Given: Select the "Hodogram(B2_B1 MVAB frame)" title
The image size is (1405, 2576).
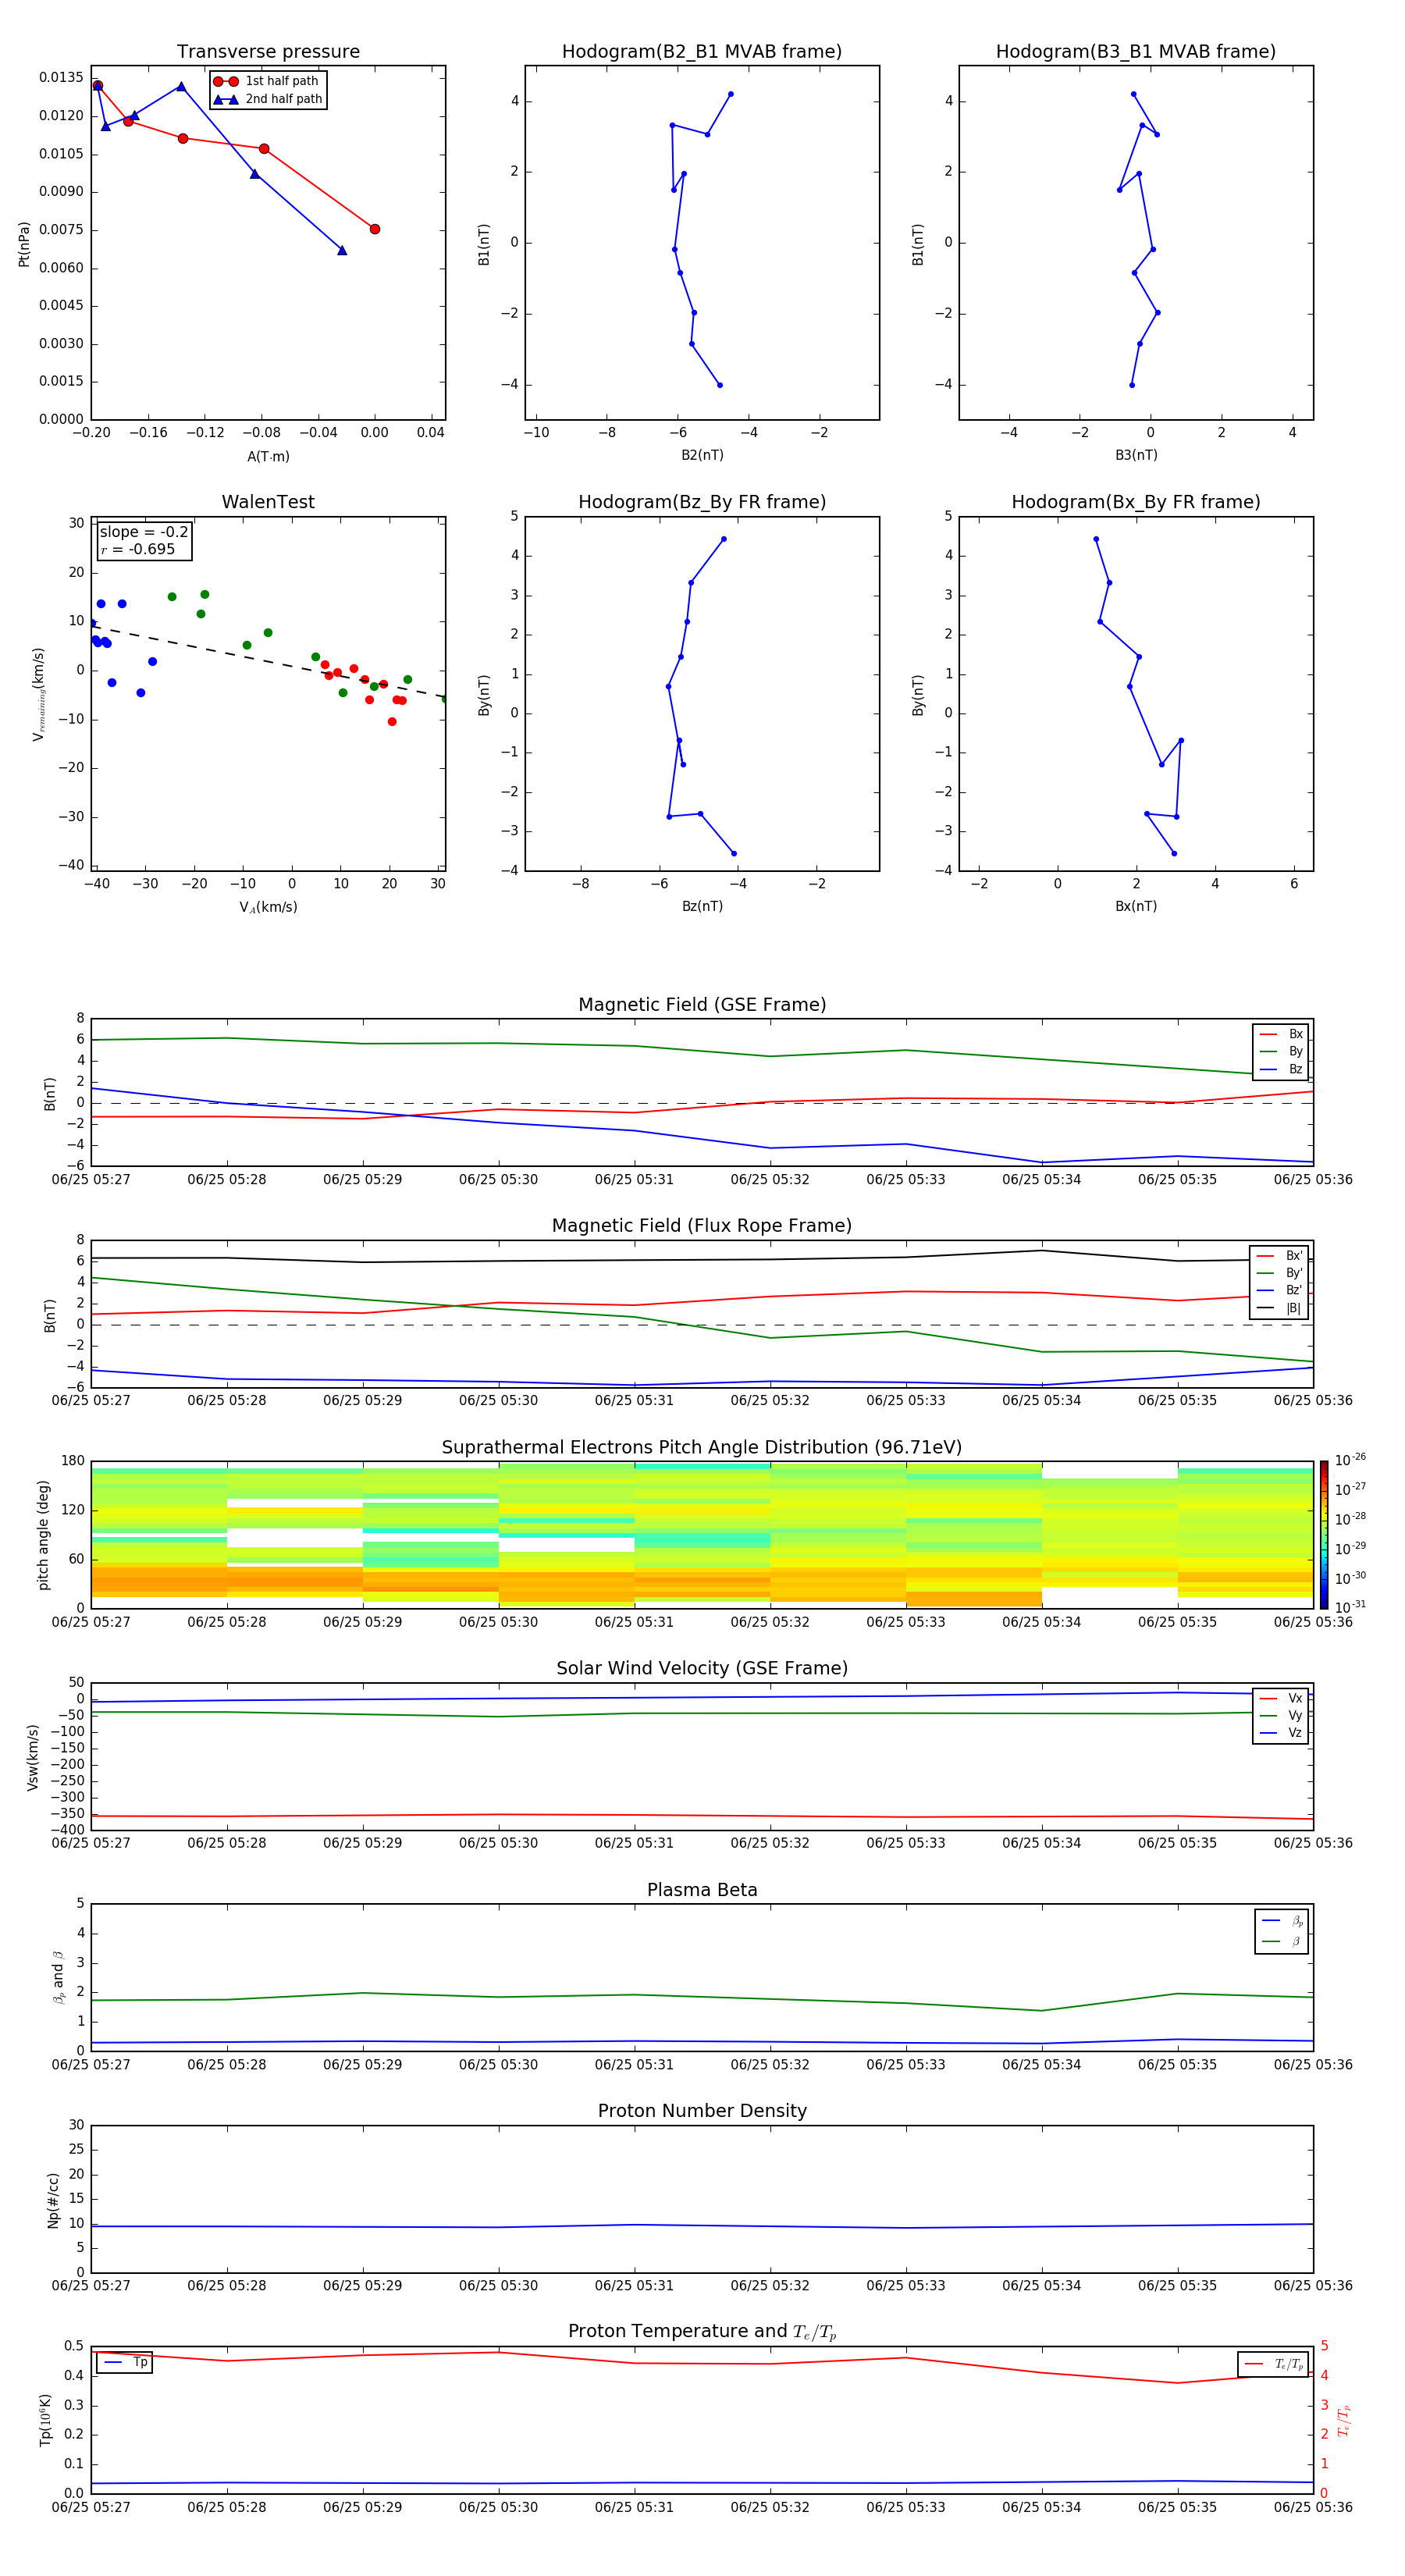Looking at the screenshot, I should click(702, 52).
